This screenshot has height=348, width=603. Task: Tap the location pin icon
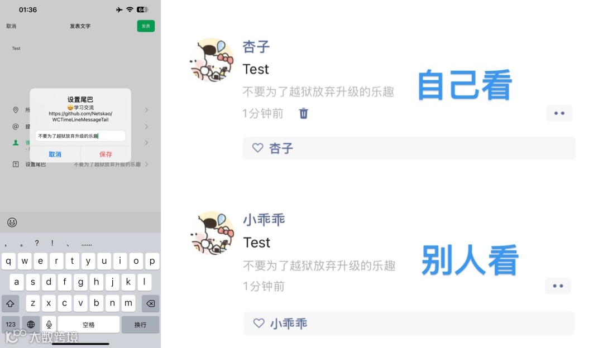[16, 110]
